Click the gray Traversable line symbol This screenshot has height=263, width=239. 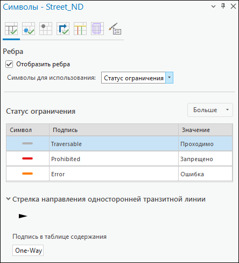(27, 143)
